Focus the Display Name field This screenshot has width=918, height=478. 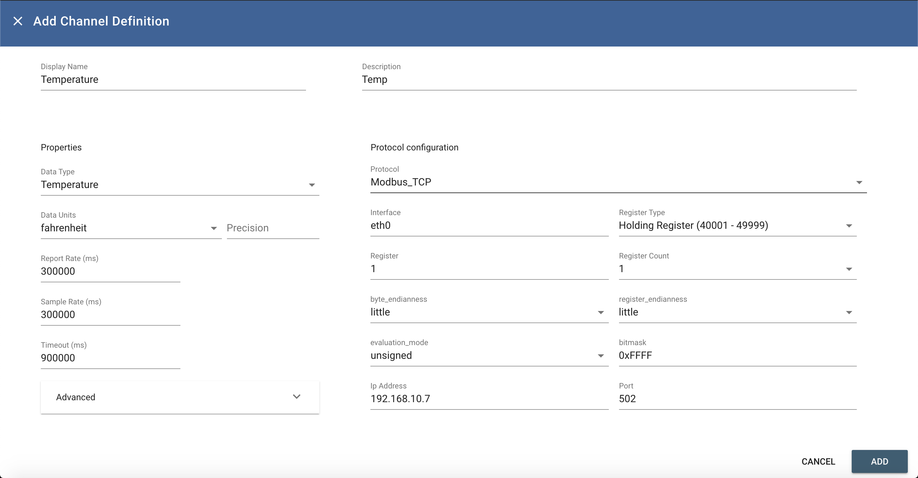(173, 79)
